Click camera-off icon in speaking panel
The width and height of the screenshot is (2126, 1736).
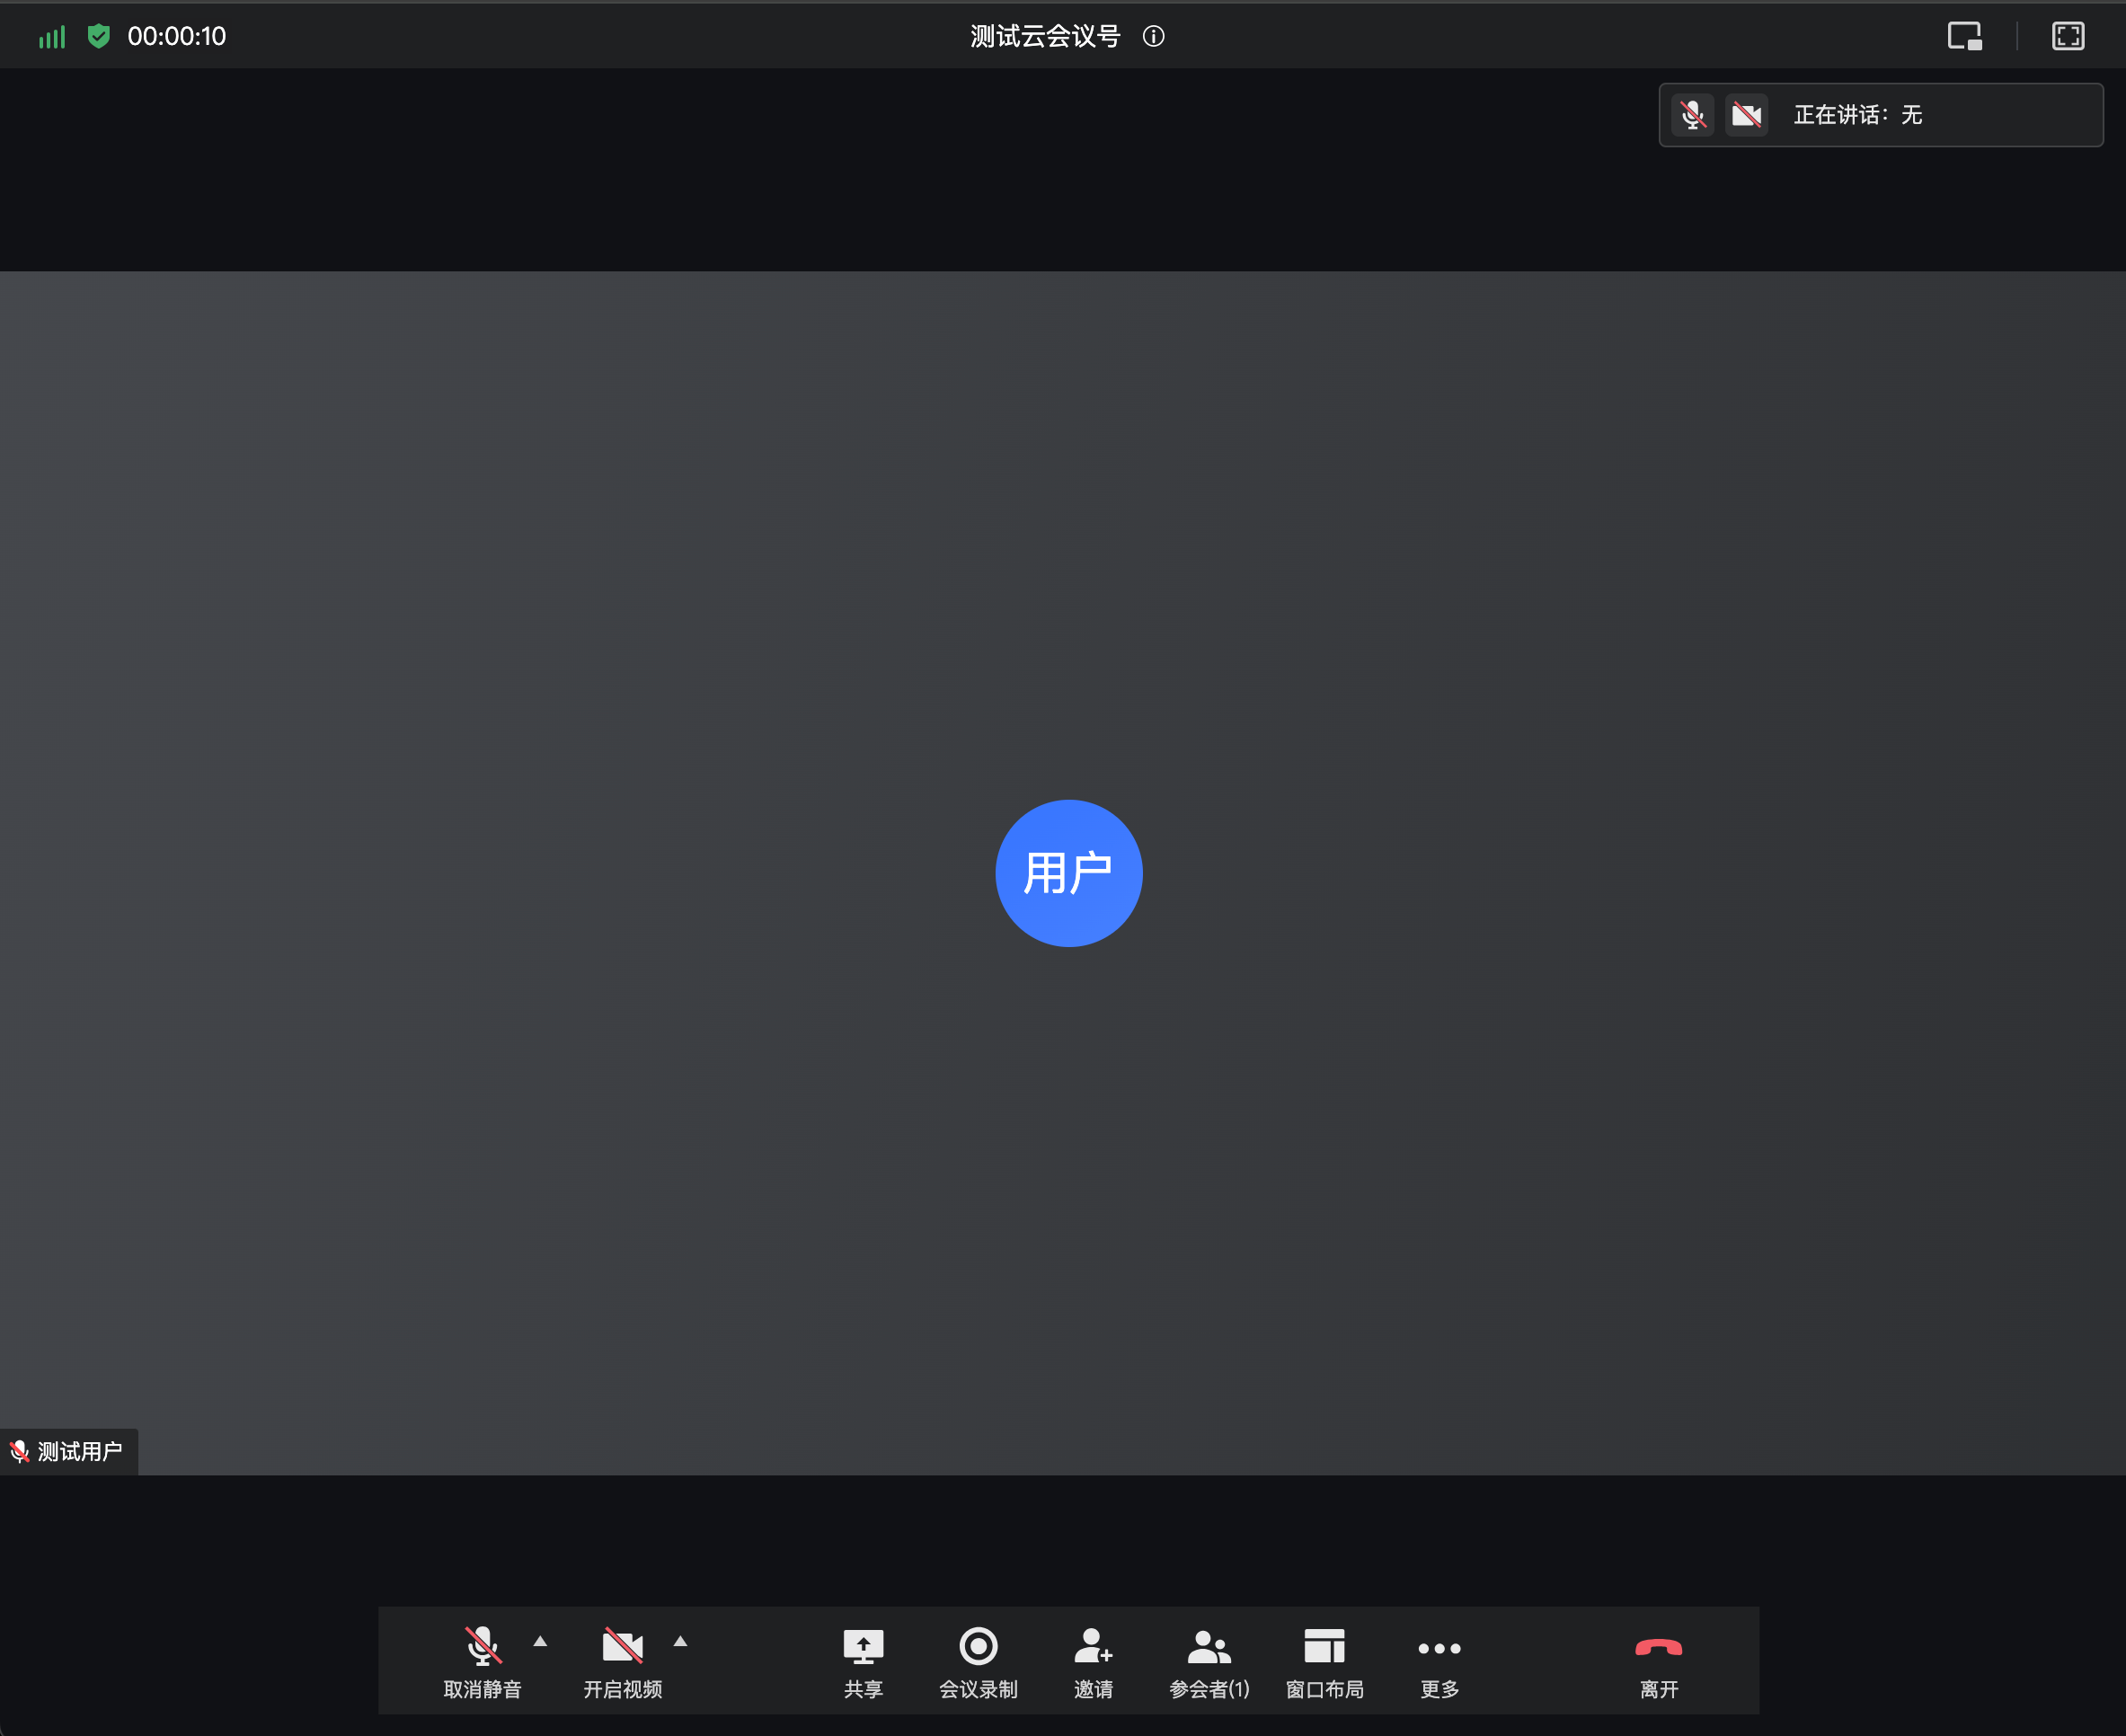tap(1746, 115)
